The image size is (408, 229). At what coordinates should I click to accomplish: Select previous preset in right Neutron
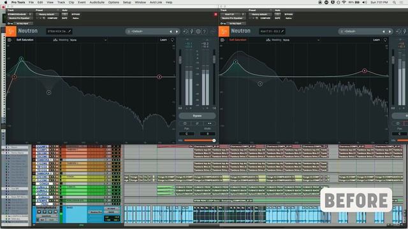click(x=384, y=32)
